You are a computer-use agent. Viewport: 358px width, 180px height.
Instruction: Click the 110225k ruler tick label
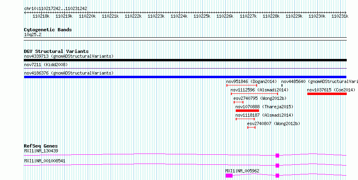pos(202,16)
